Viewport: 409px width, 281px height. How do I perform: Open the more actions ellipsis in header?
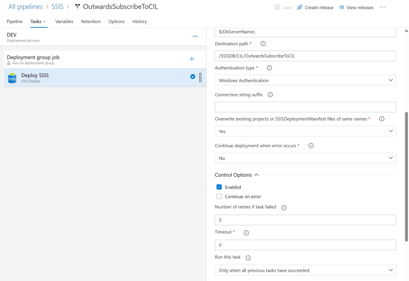coord(382,7)
